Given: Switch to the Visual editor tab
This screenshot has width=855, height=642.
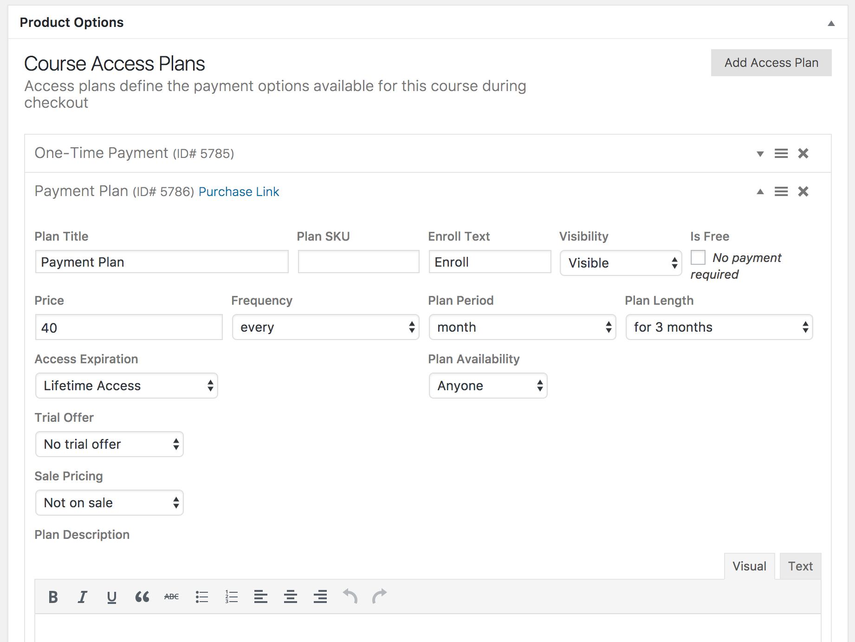Looking at the screenshot, I should (x=749, y=566).
